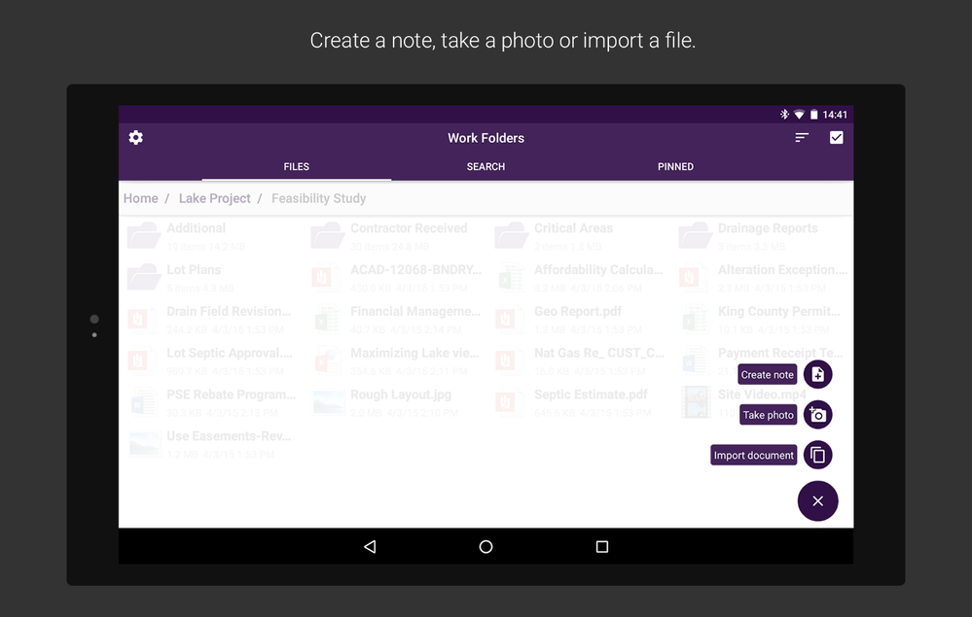The image size is (972, 617).
Task: Tap Android back navigation button
Action: (370, 546)
